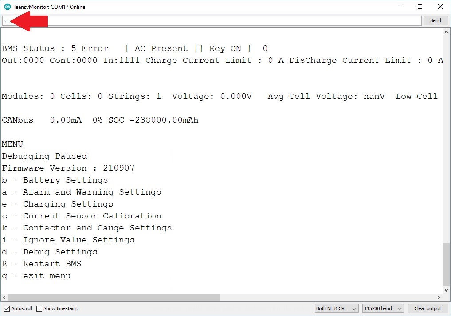The width and height of the screenshot is (451, 316).
Task: Click the 'q - exit menu' line
Action: coord(36,276)
